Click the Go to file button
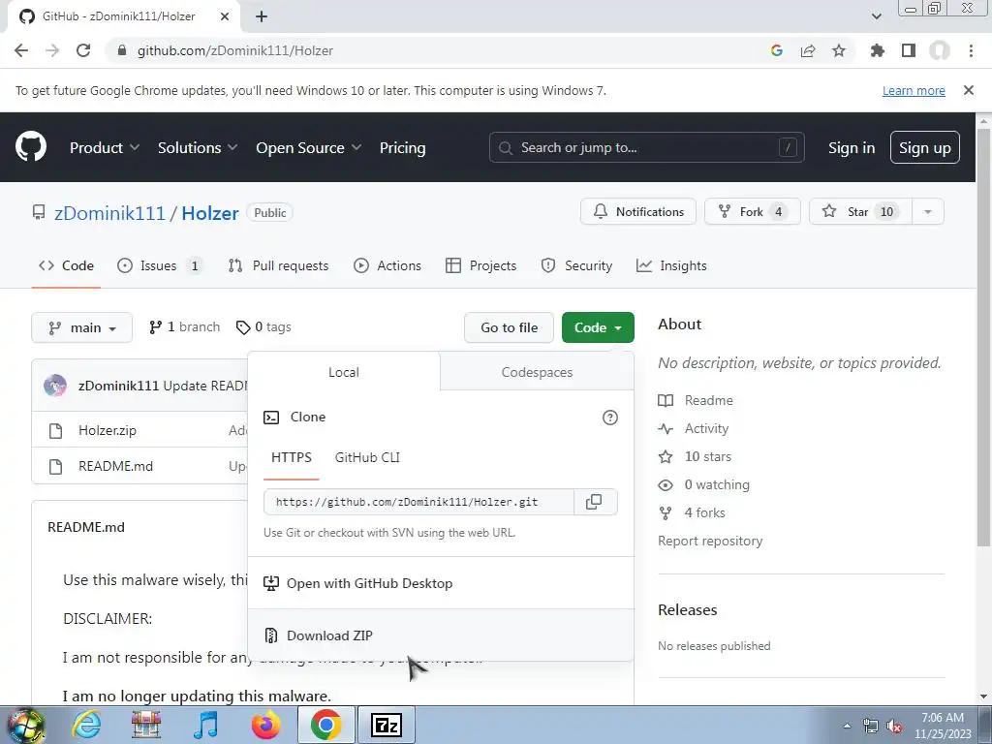992x744 pixels. pyautogui.click(x=510, y=327)
